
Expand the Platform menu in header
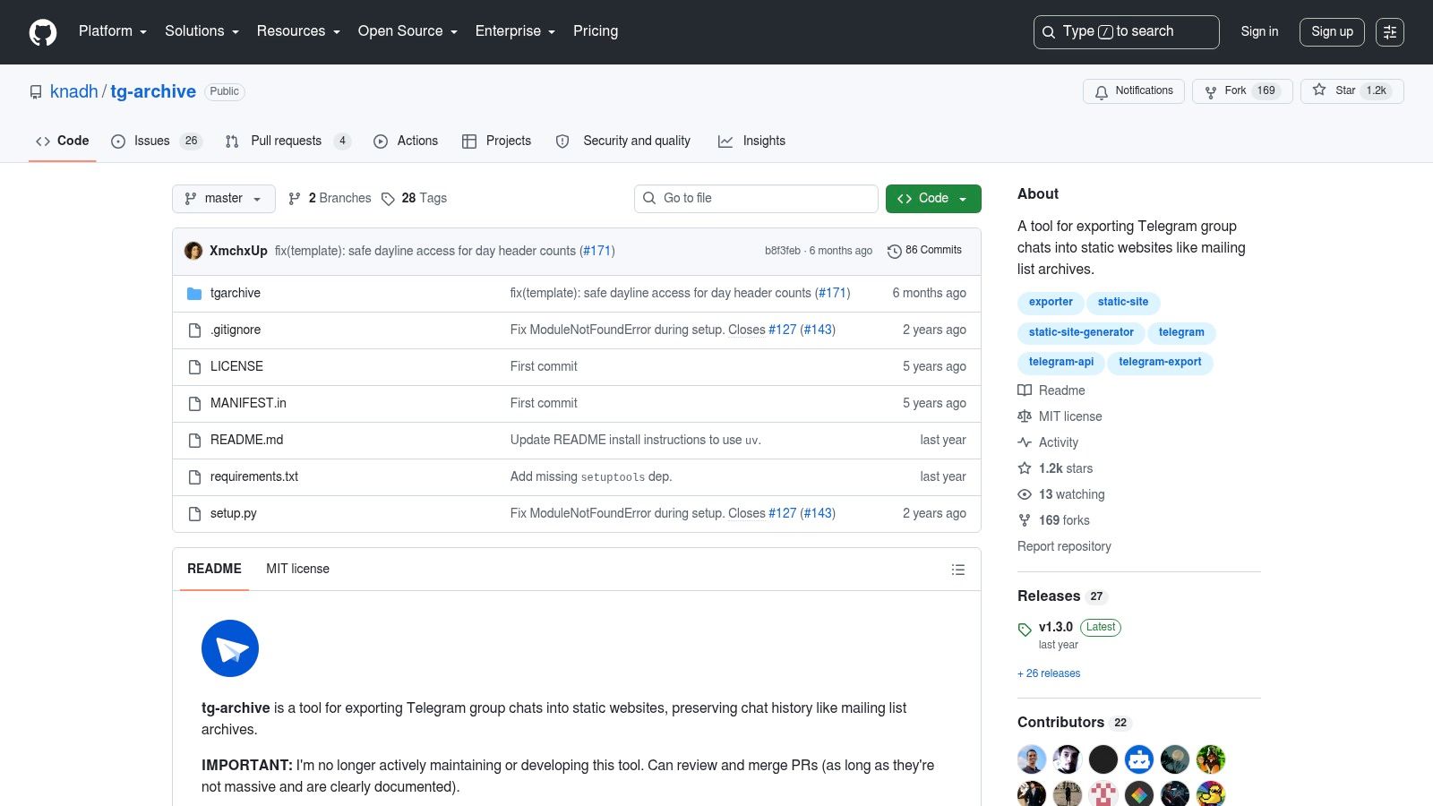[113, 31]
